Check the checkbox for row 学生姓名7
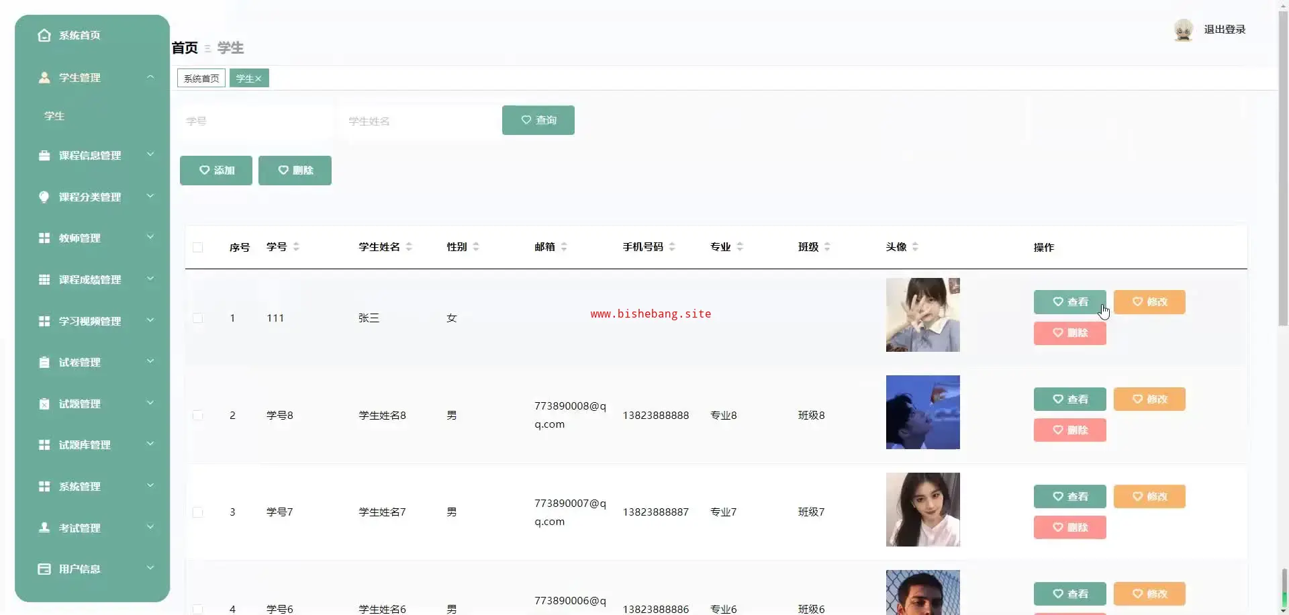 [197, 512]
